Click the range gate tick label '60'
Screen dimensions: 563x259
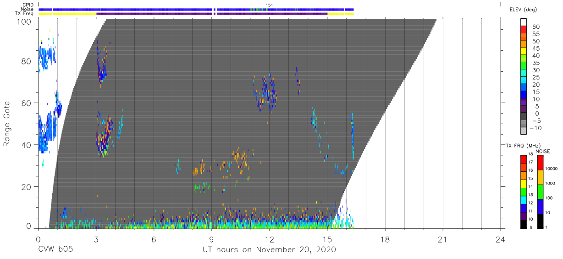coord(27,103)
